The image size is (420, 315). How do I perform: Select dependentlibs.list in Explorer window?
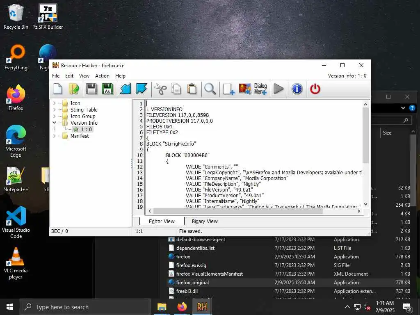point(195,248)
